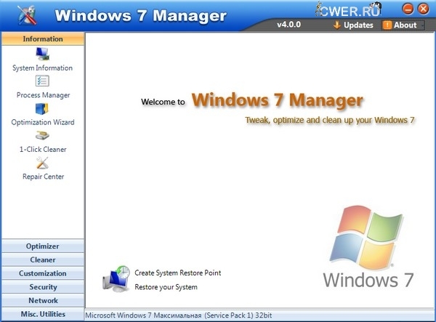Start the 1-Click Cleaner icon
The width and height of the screenshot is (436, 322).
(42, 136)
